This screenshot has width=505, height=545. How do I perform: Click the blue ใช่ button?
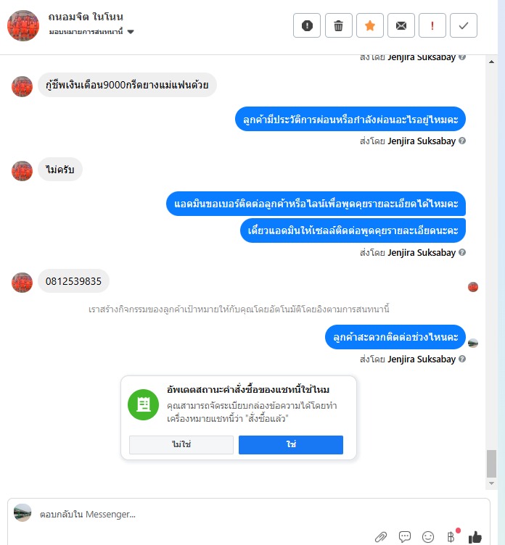[x=291, y=444]
